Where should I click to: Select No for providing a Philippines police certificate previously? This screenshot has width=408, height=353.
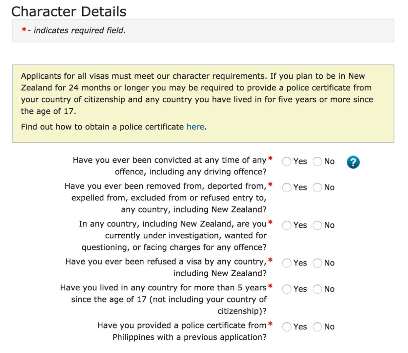point(317,327)
